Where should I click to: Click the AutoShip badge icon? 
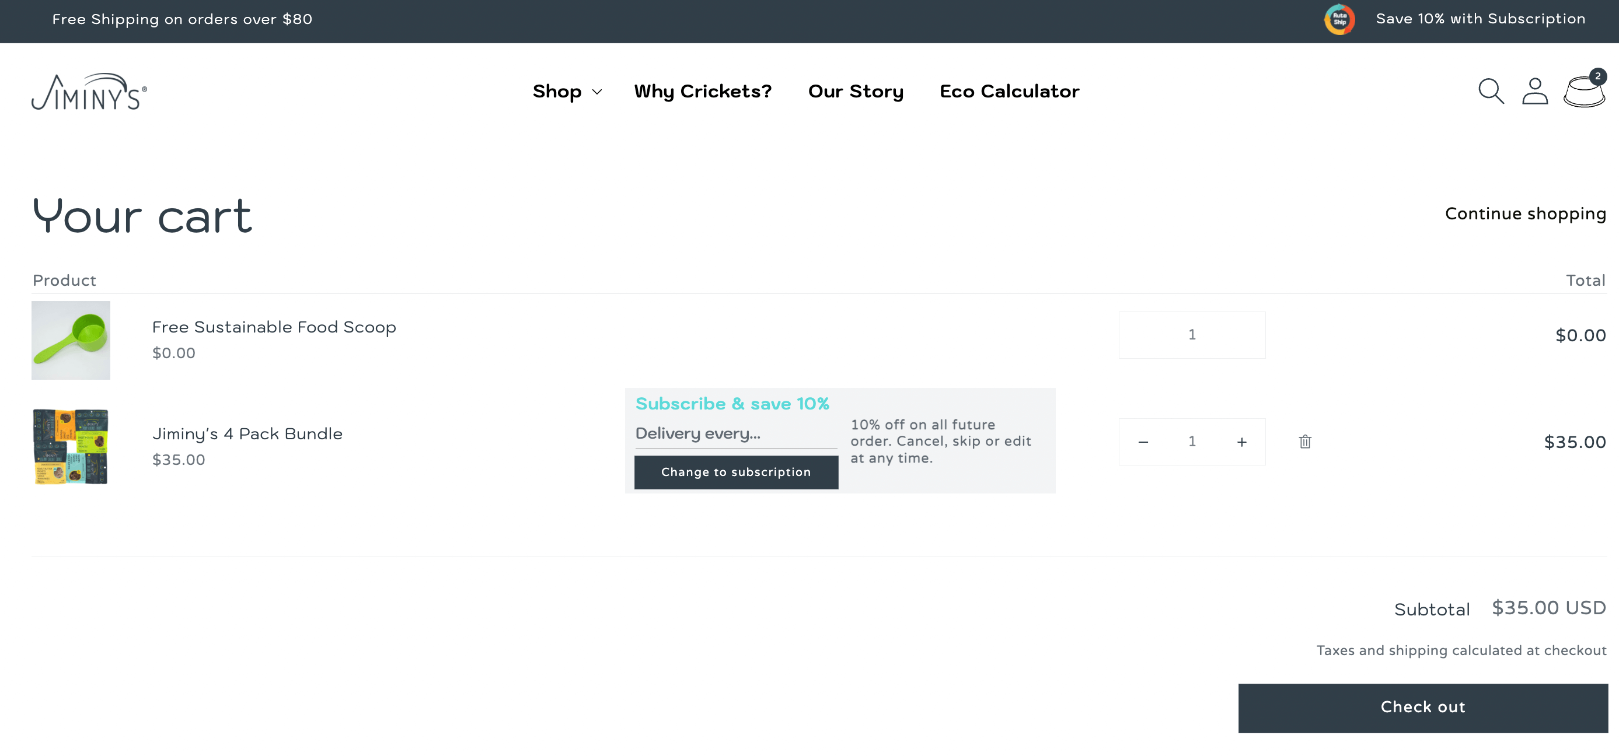[x=1339, y=19]
